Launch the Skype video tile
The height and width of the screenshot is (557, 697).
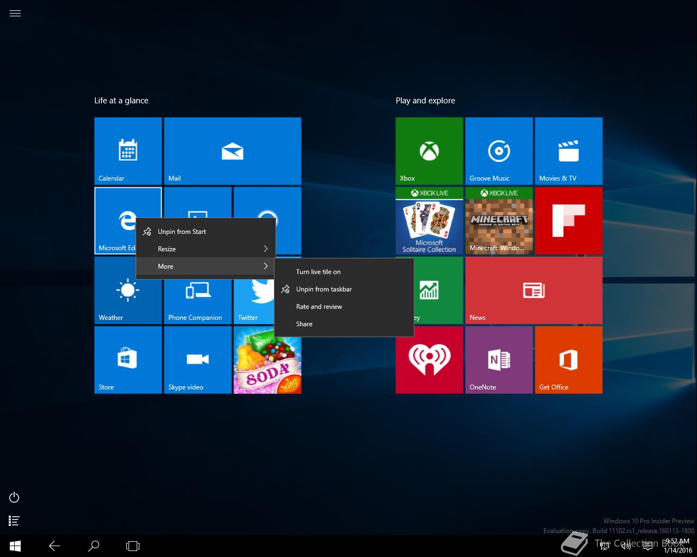(x=198, y=360)
